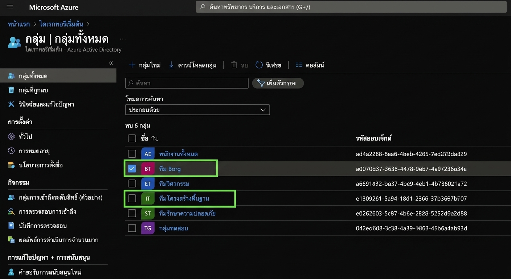The image size is (511, 279).
Task: Click the กลุ่มทั้งหมด sidebar icon
Action: point(12,76)
